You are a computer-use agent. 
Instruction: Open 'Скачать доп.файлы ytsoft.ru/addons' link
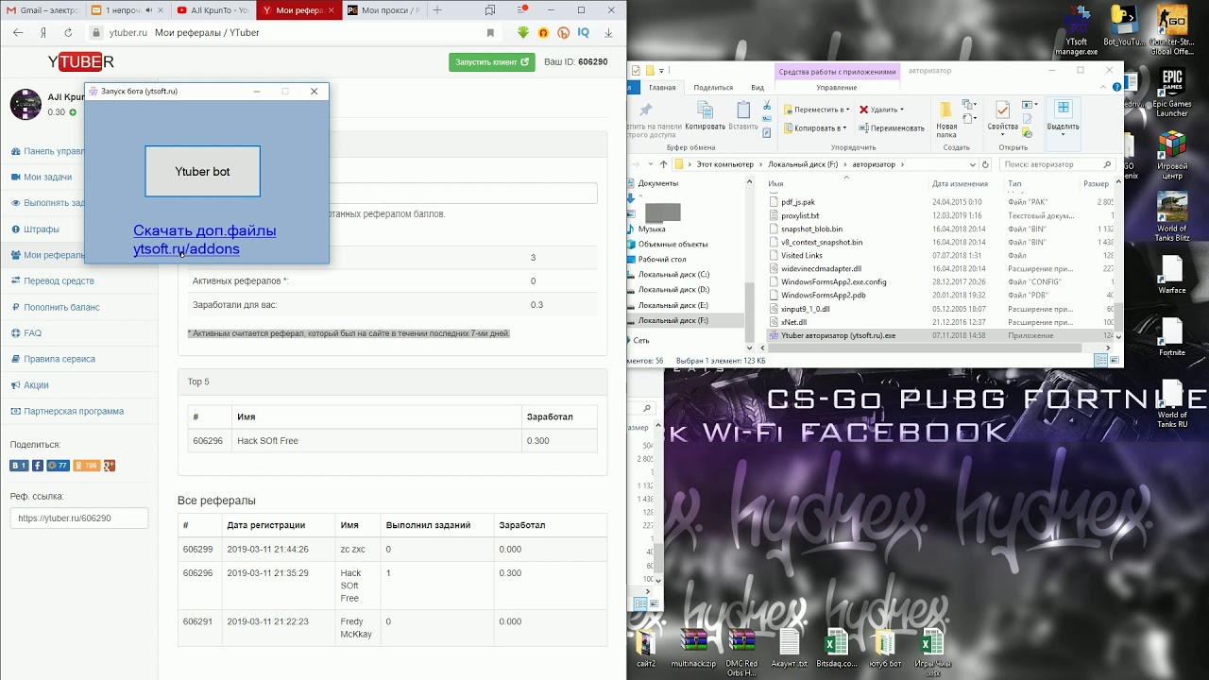point(204,240)
